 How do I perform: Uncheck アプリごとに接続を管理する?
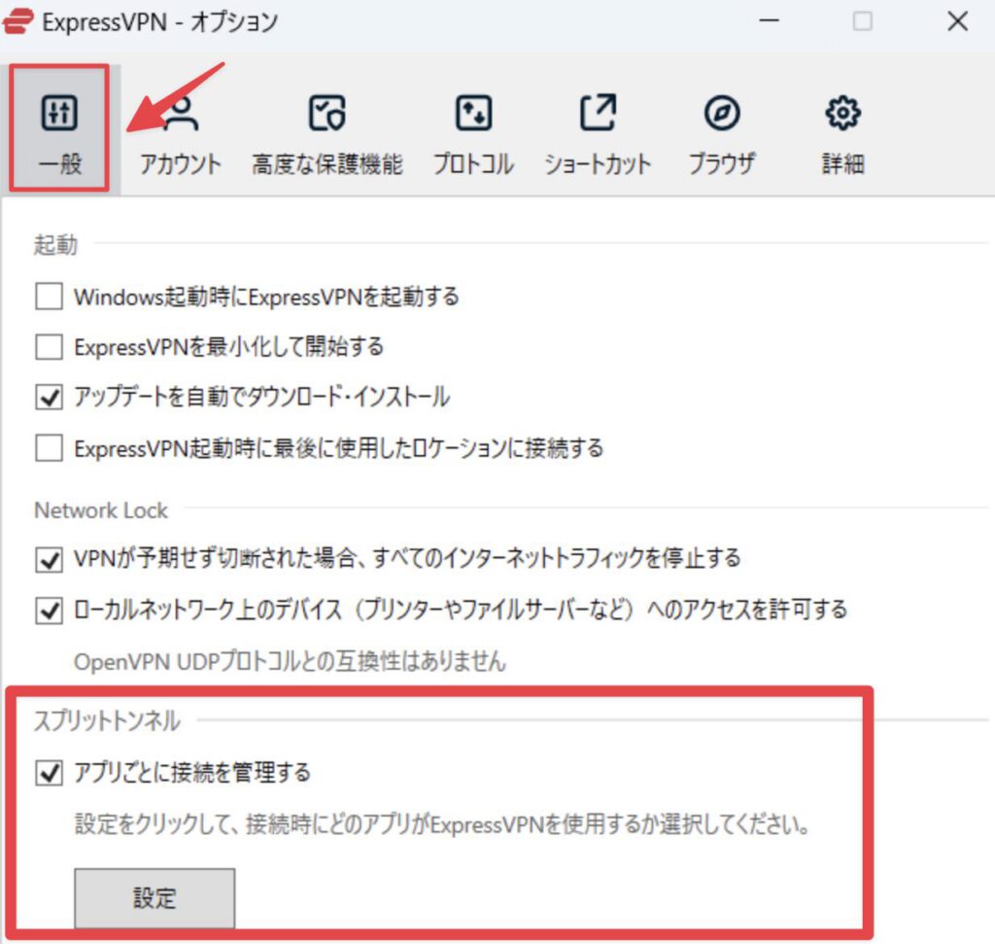tap(48, 772)
